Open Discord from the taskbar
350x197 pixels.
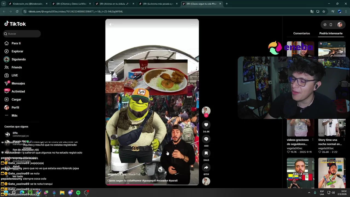coord(70,193)
